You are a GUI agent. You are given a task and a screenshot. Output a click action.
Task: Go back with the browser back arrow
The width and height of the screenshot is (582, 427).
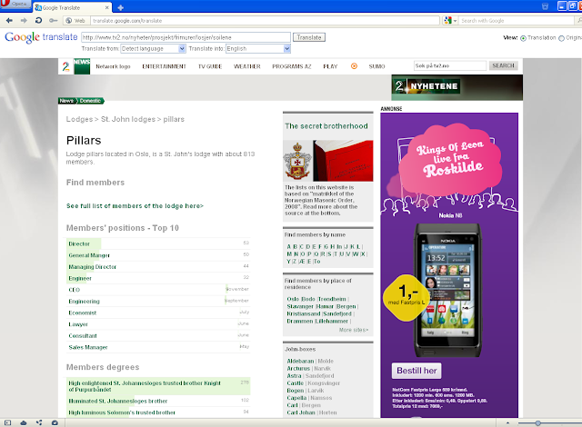[9, 21]
